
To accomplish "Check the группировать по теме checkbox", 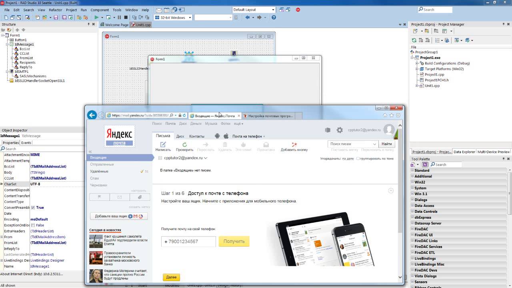I will click(x=357, y=159).
